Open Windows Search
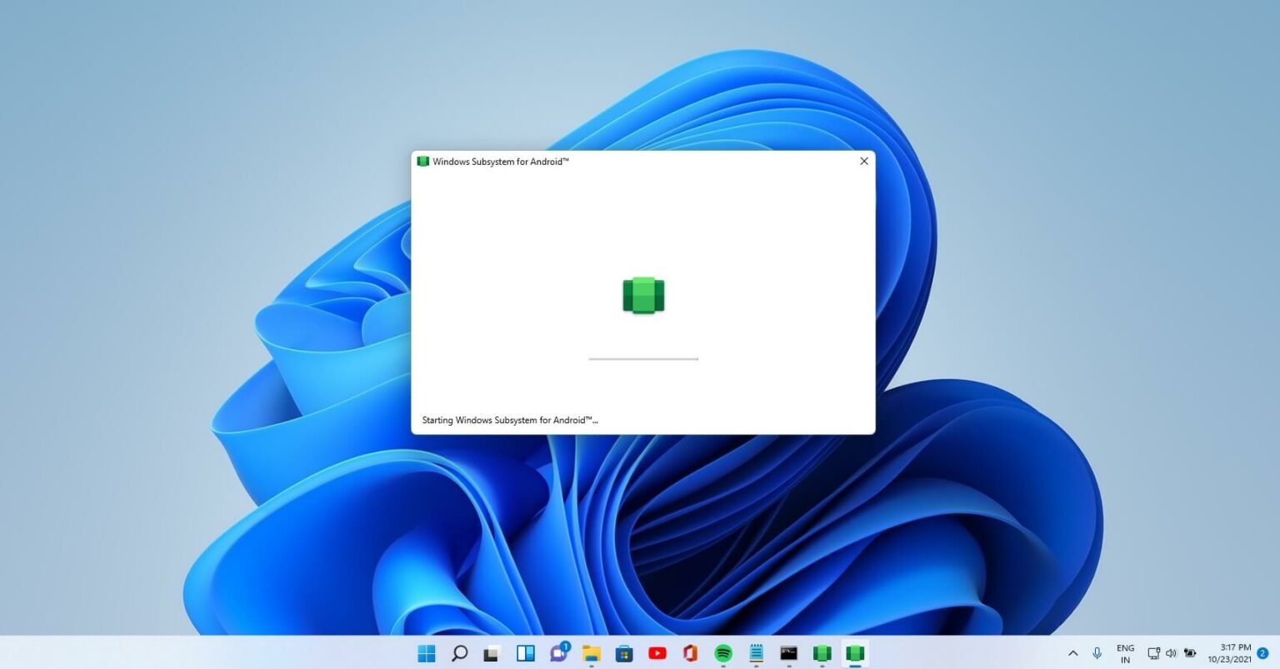Image resolution: width=1280 pixels, height=669 pixels. [x=460, y=653]
